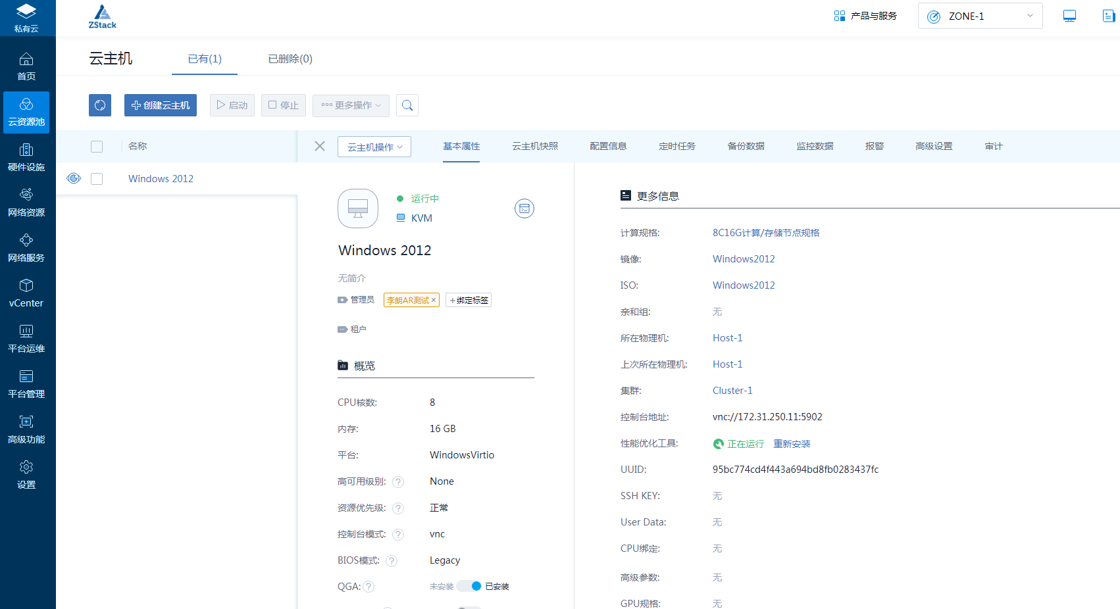The height and width of the screenshot is (609, 1120).
Task: Click help icon next to 高可用级别
Action: coord(398,482)
